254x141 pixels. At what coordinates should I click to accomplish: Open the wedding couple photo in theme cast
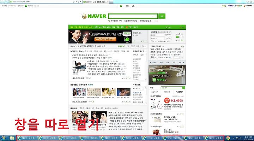tap(99, 117)
